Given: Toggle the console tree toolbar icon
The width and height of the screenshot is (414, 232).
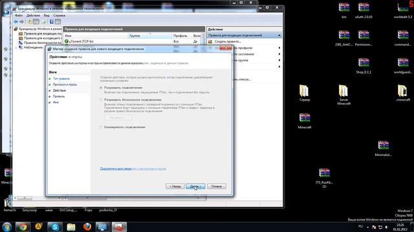Looking at the screenshot, I should coord(36,22).
